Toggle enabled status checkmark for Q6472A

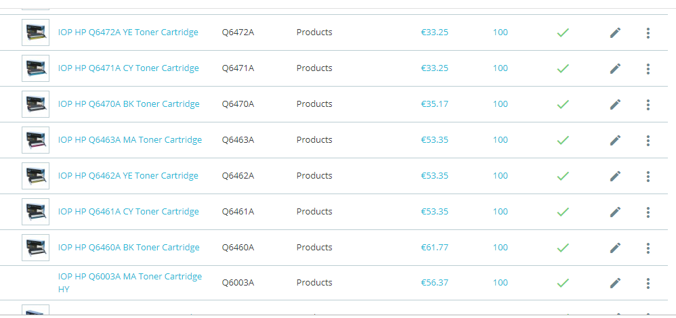[x=562, y=32]
